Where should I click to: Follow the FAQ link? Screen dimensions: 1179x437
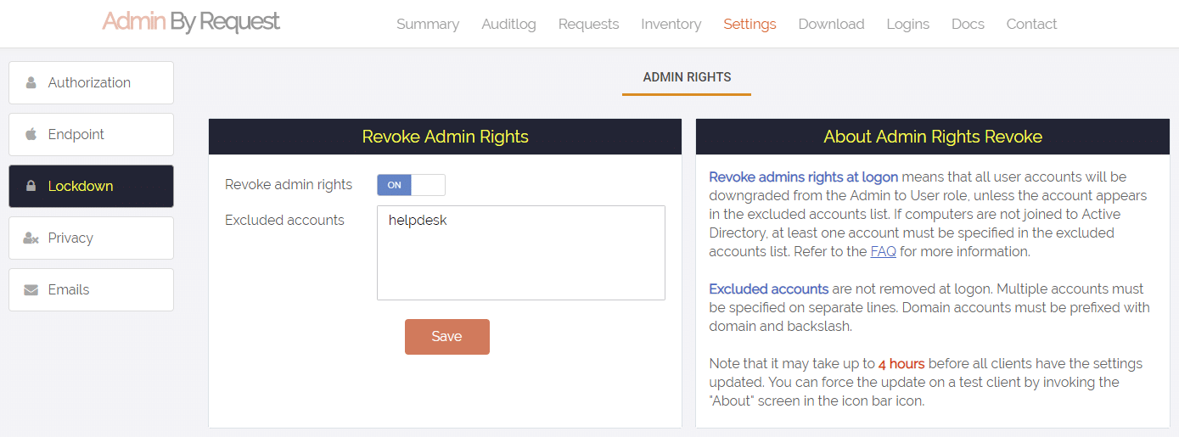point(883,251)
